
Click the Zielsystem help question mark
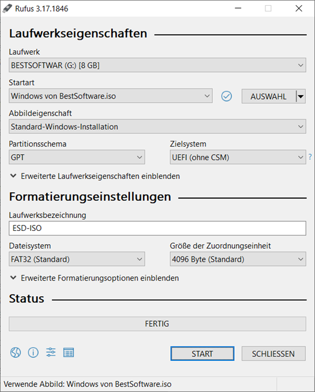310,157
